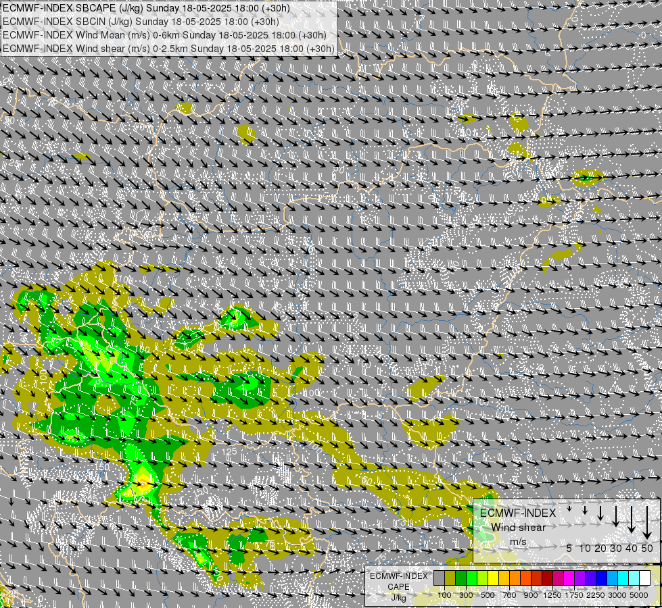Click the 'J/kg' unit in CAPE legend
The height and width of the screenshot is (608, 662).
click(x=398, y=598)
